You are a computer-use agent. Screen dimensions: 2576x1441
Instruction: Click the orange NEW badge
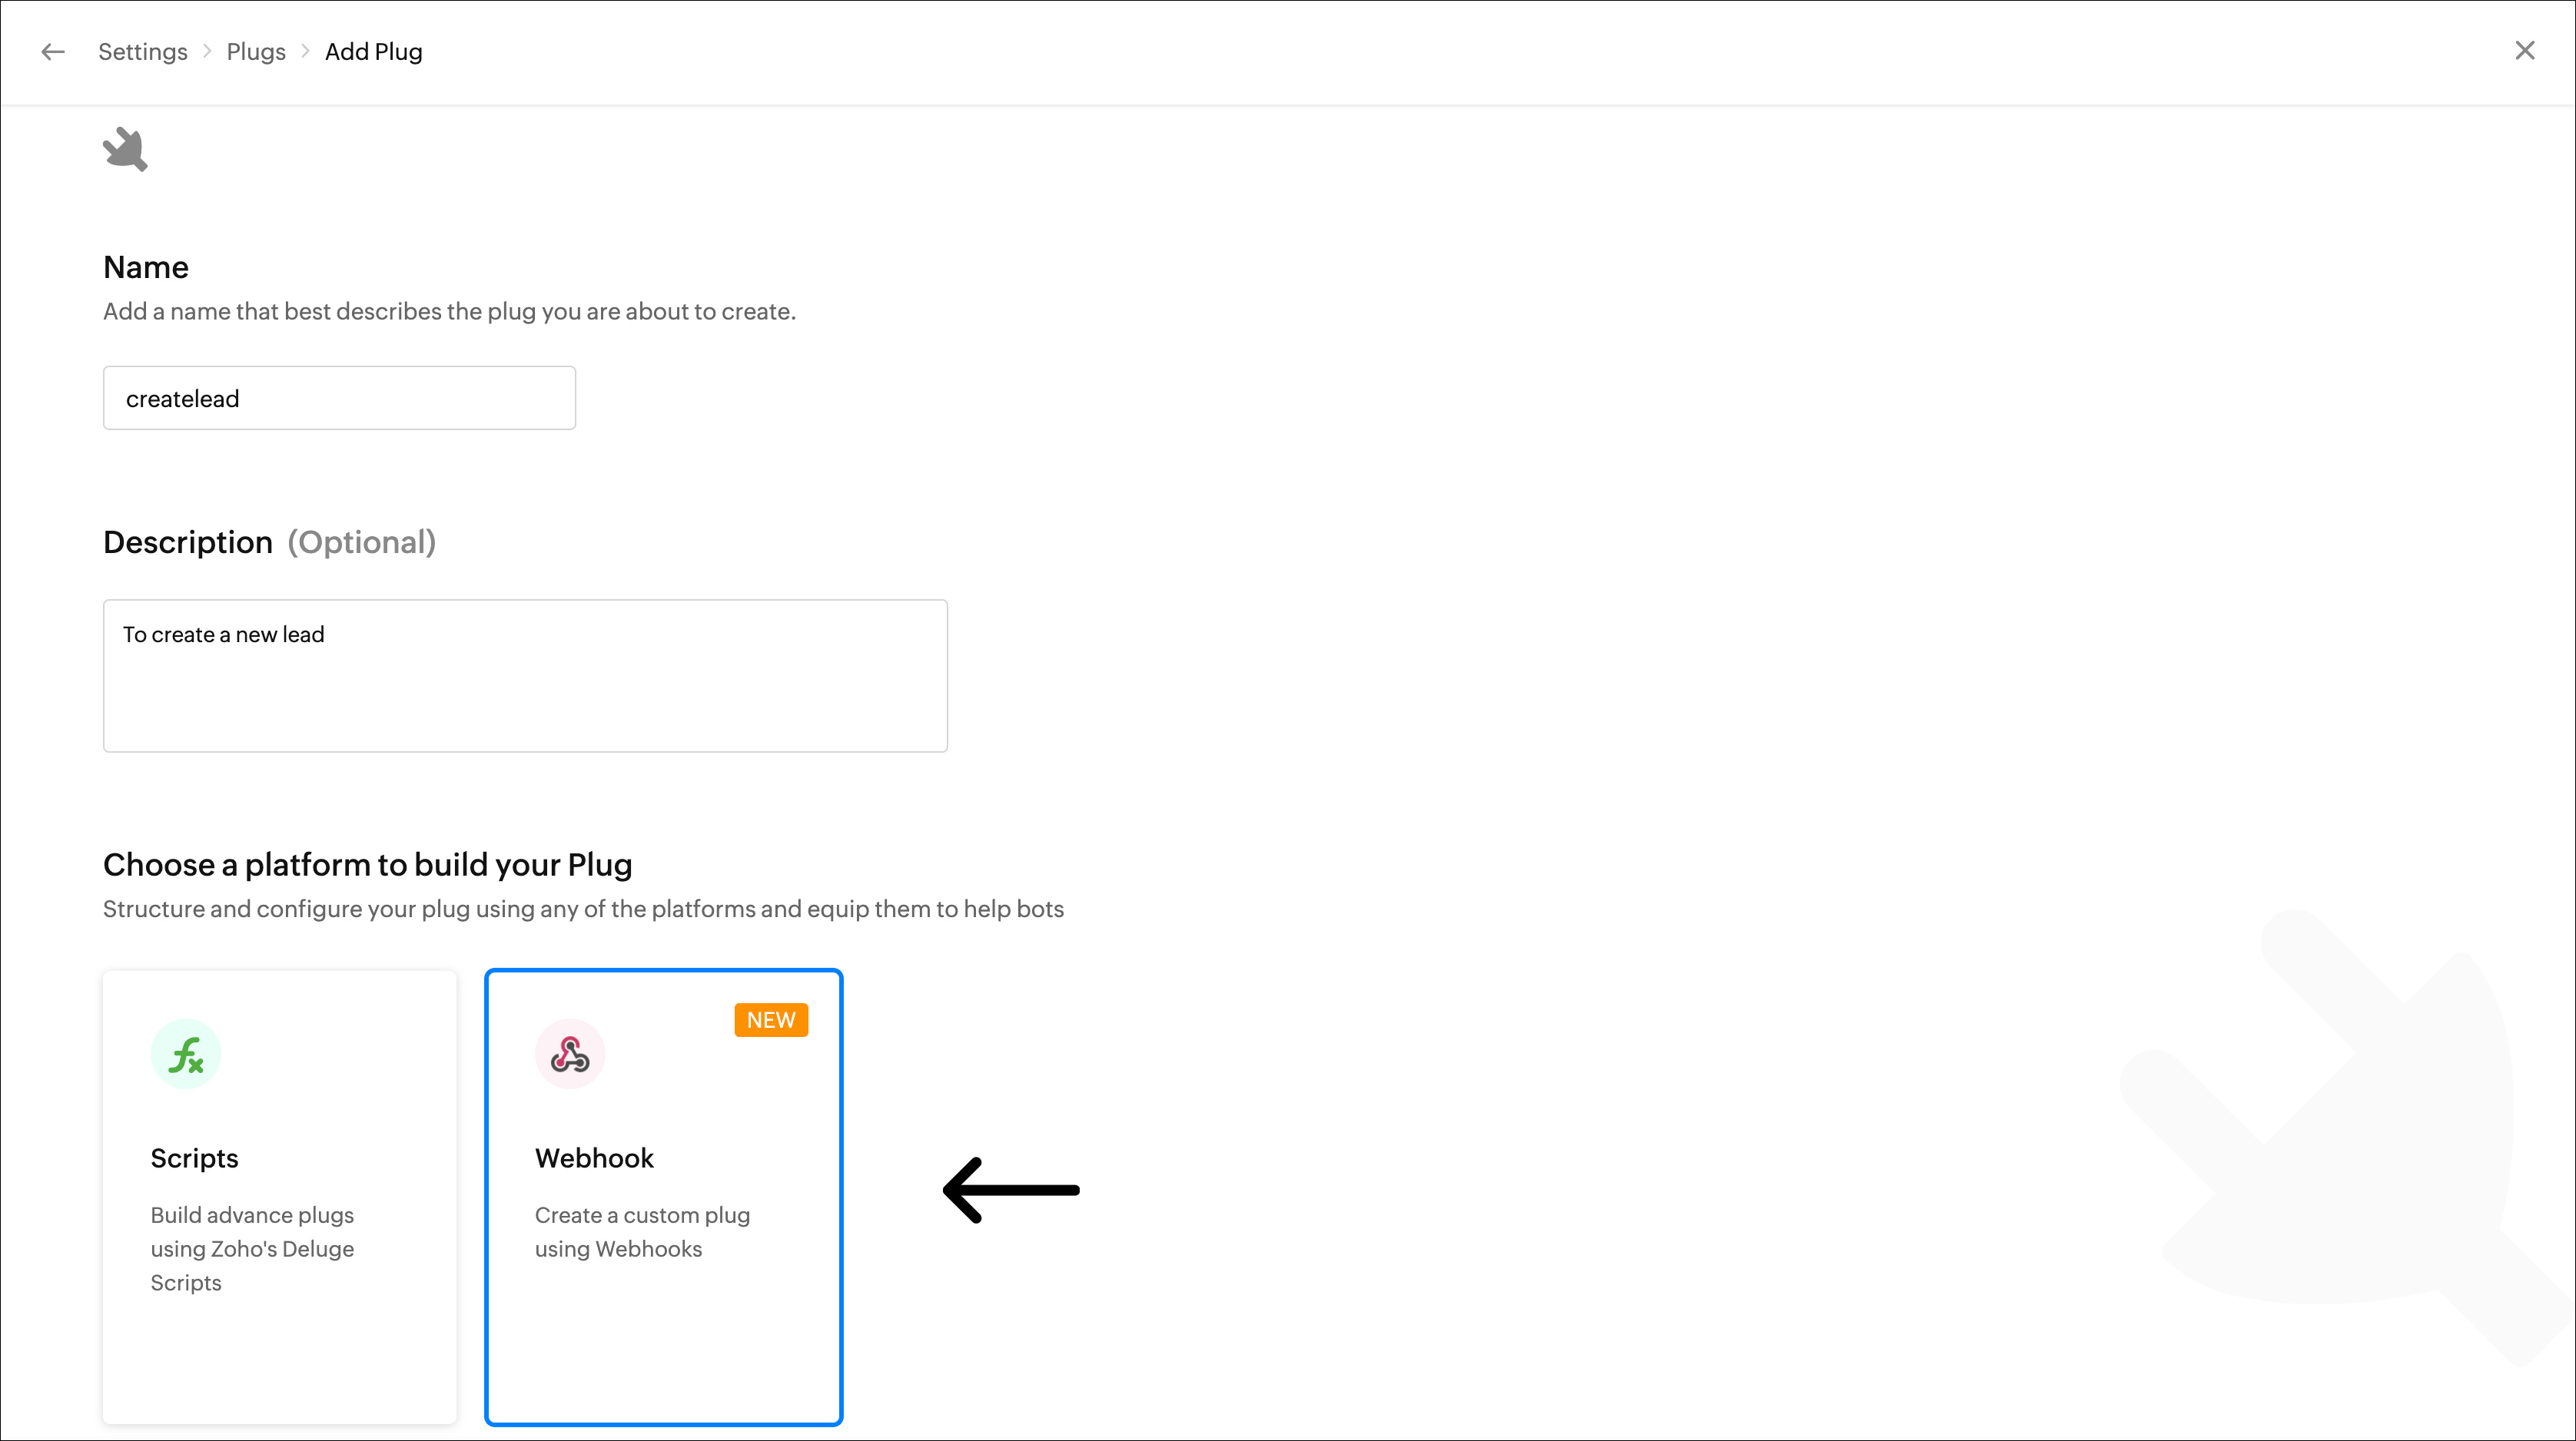click(x=771, y=1020)
